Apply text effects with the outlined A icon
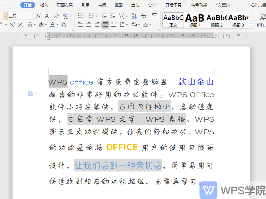 point(30,25)
